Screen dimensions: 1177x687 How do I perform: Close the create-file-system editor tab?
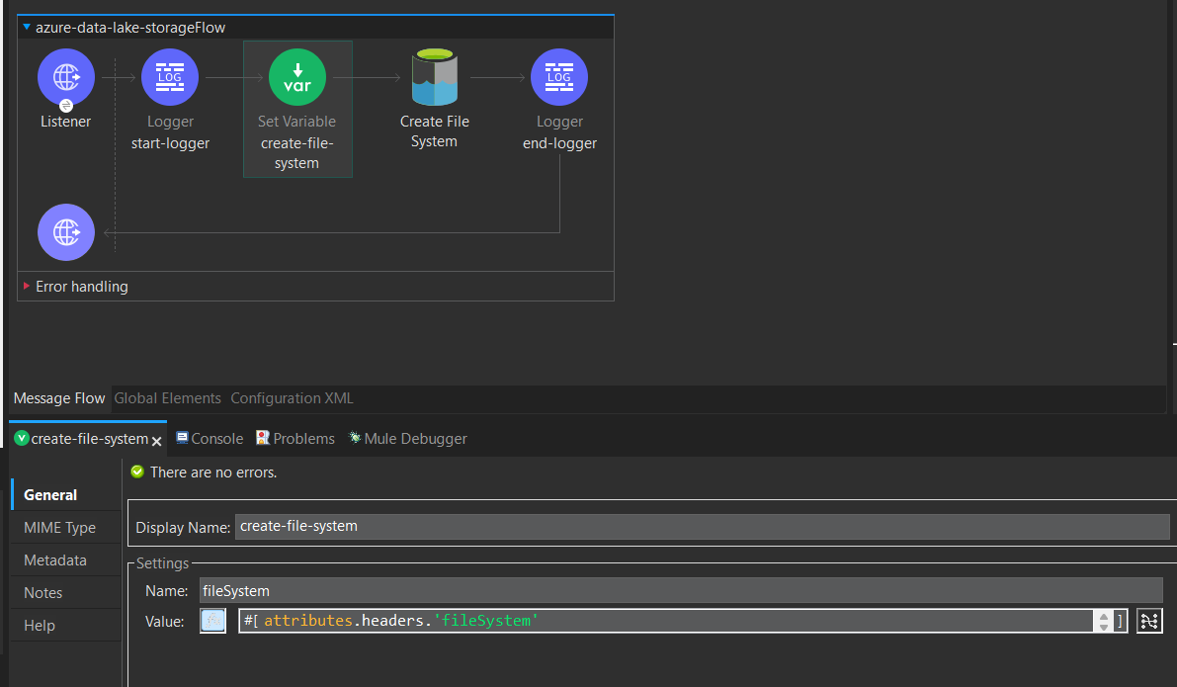155,439
